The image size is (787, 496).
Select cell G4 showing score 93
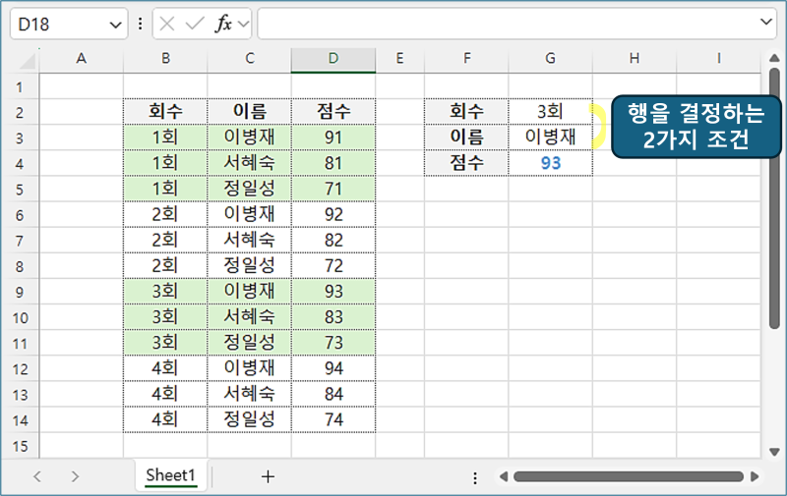pyautogui.click(x=550, y=163)
